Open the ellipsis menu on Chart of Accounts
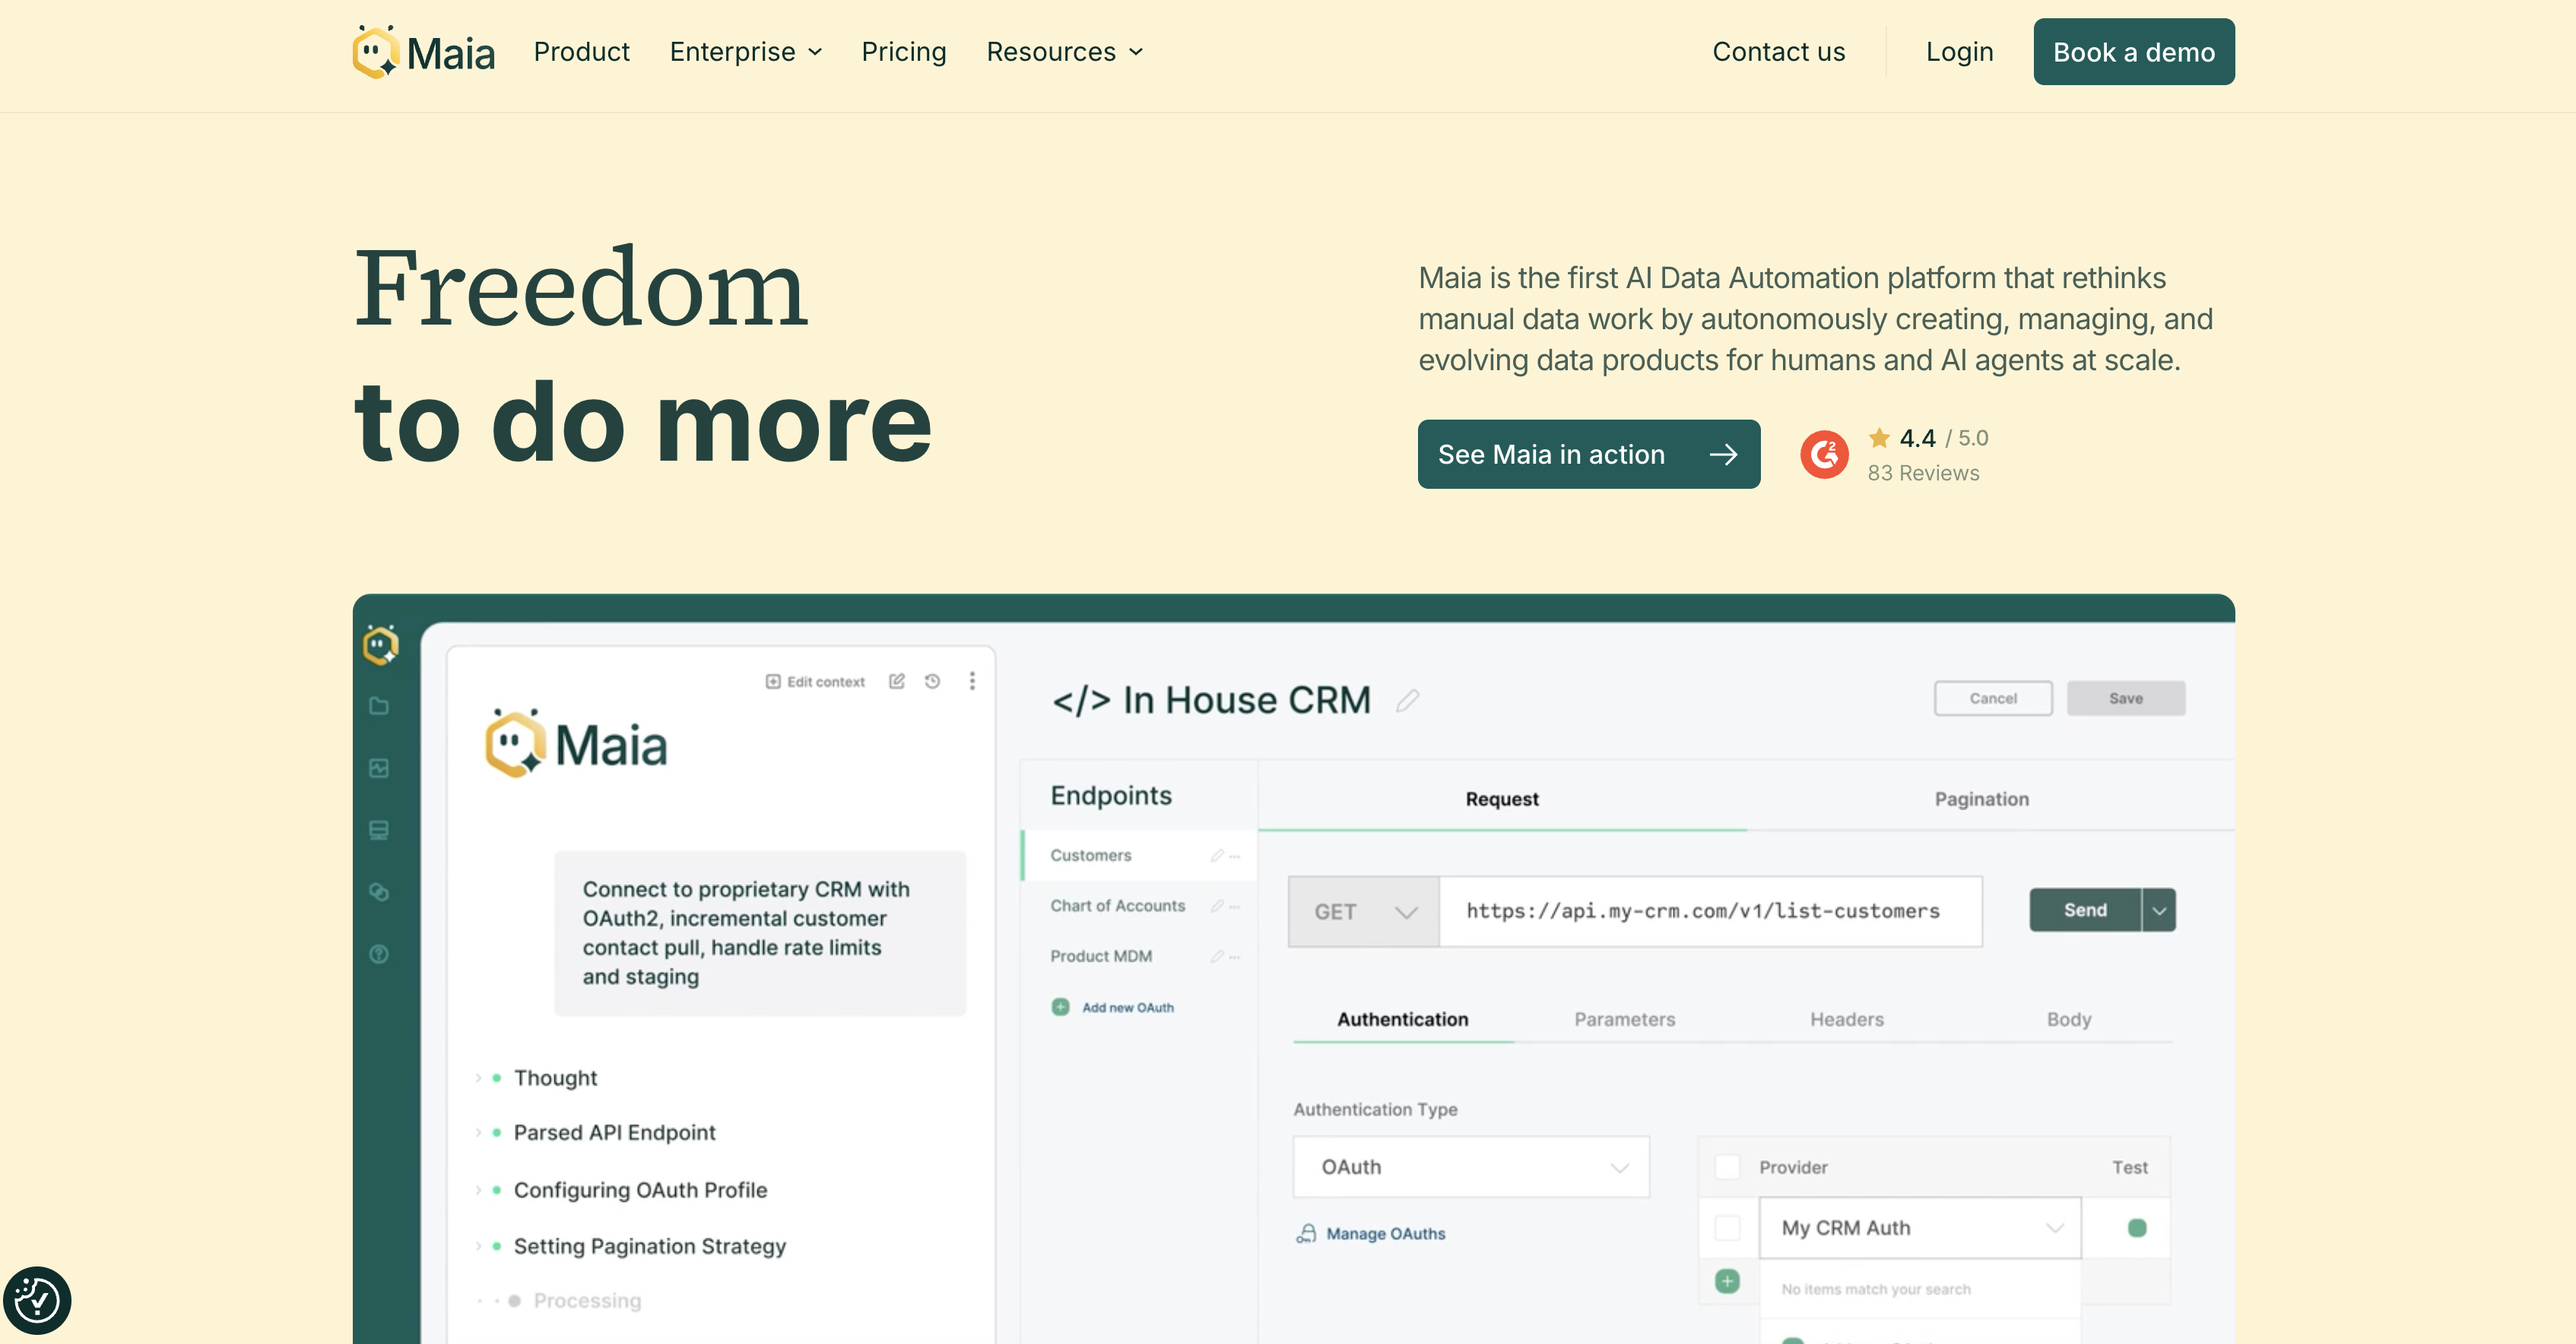 [x=1235, y=906]
